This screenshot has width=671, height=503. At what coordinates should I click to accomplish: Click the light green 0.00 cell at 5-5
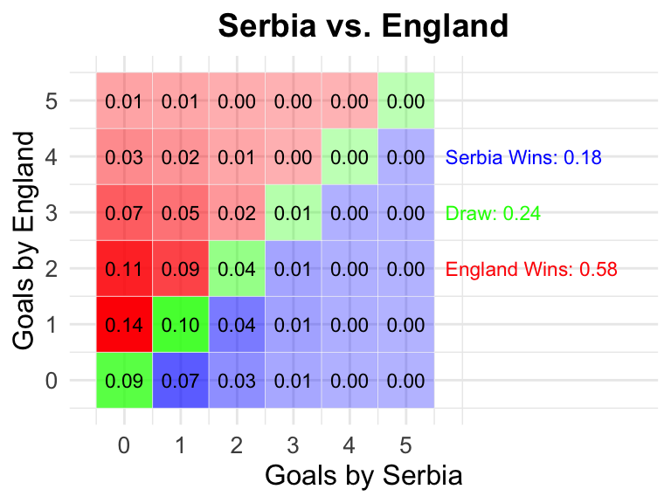point(405,101)
